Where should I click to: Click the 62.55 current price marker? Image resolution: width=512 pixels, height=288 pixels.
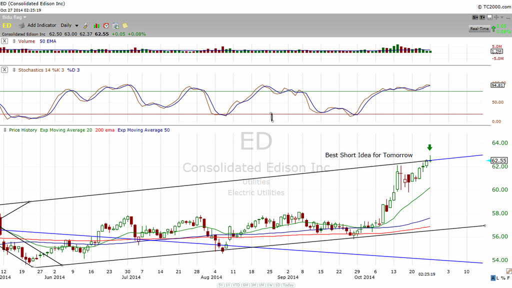tap(499, 160)
